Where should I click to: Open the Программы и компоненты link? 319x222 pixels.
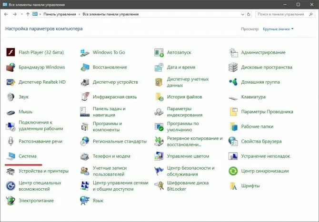click(107, 126)
